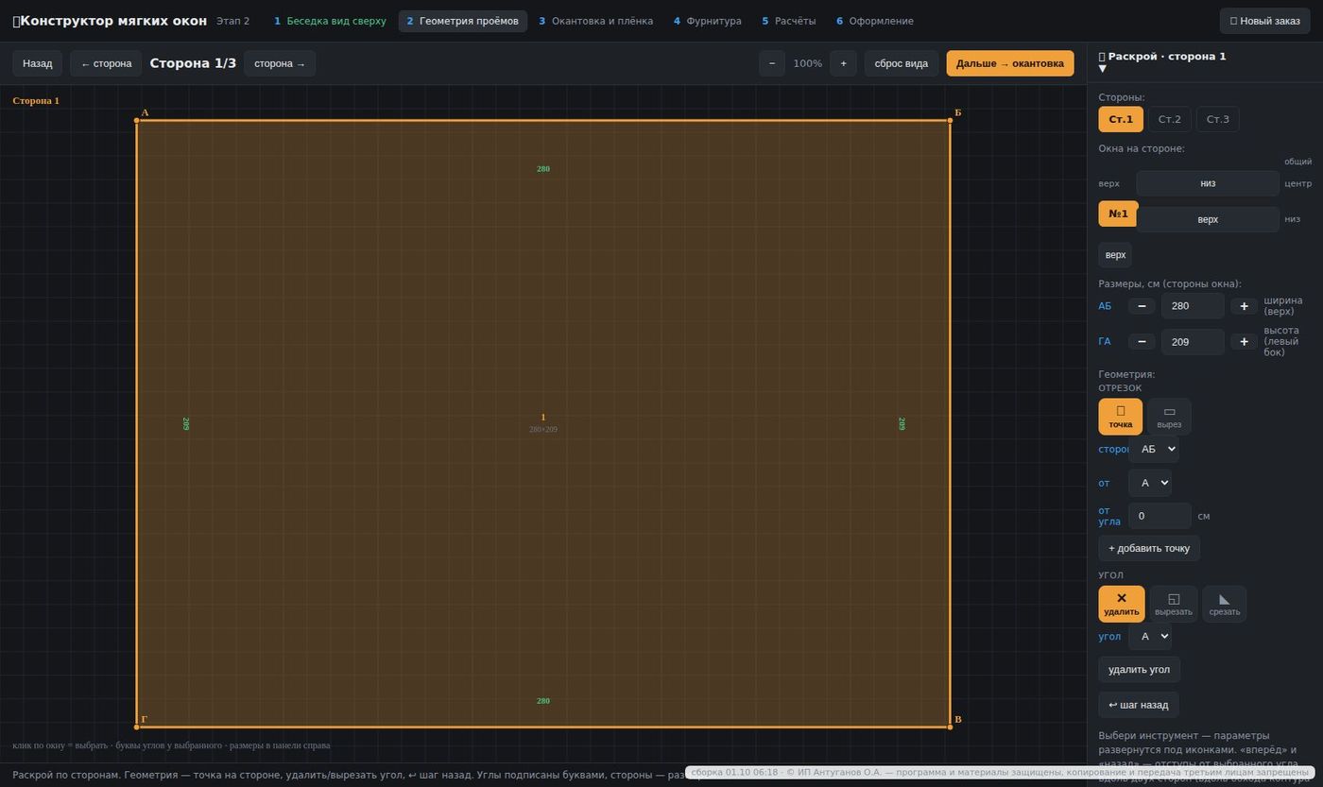
Task: Decrease ГА height with minus
Action: point(1142,342)
